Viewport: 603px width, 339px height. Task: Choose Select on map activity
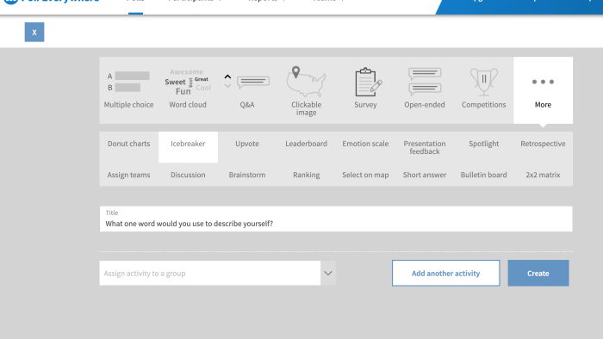(365, 175)
